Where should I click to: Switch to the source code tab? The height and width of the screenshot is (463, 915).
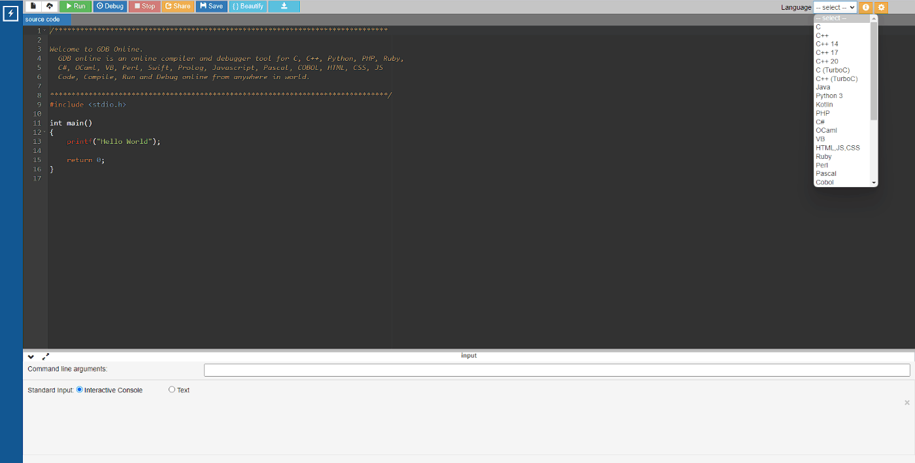click(x=42, y=19)
